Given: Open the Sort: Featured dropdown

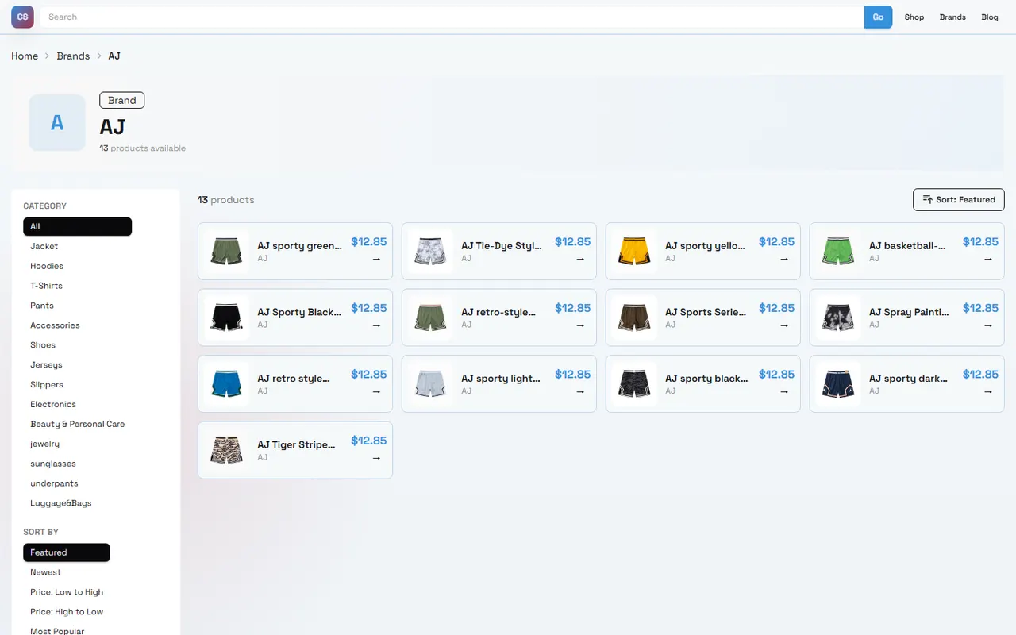Looking at the screenshot, I should point(959,200).
